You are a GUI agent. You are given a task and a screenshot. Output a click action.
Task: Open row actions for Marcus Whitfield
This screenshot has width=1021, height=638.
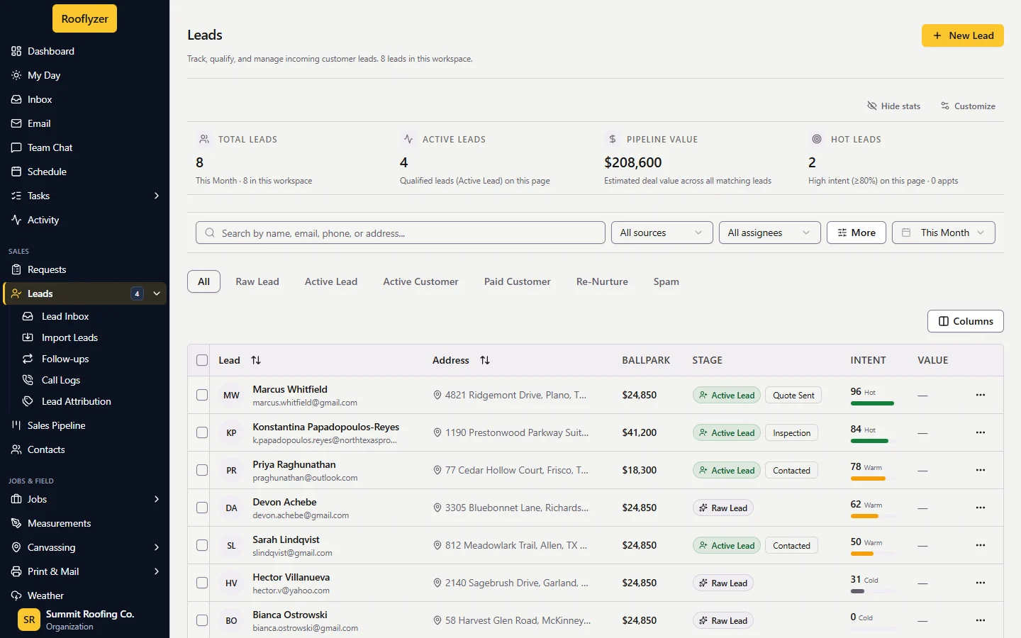pos(981,395)
